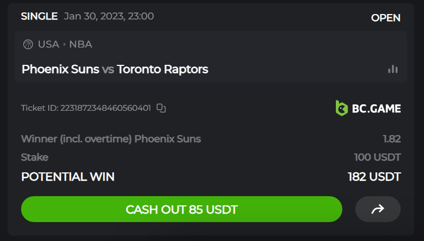
Task: Open match statistics bar chart icon
Action: coord(393,69)
